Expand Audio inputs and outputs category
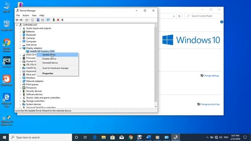The width and height of the screenshot is (251, 141). (20, 28)
